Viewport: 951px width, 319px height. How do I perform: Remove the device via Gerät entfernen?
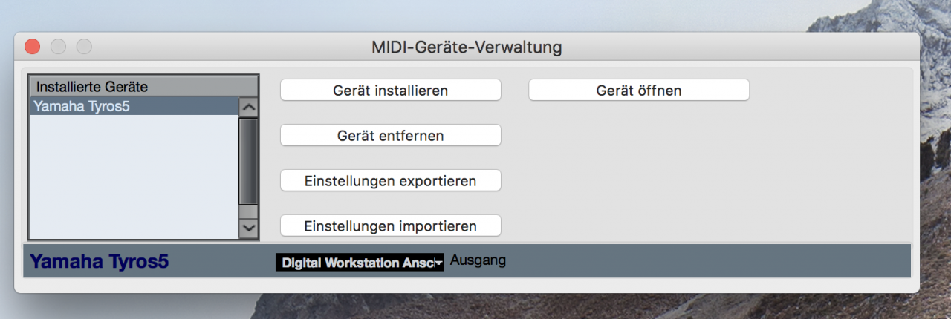point(391,136)
